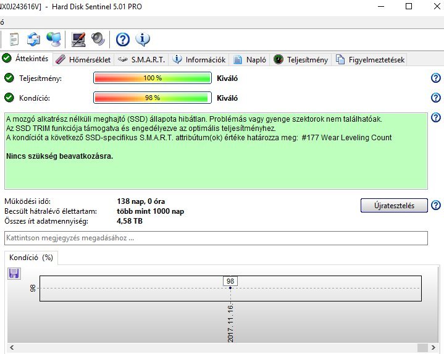Viewport: 444px width, 354px height.
Task: Open help question mark toolbar icon
Action: (x=123, y=40)
